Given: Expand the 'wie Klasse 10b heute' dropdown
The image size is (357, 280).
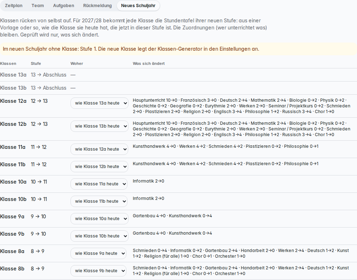Looking at the screenshot, I should (100, 236).
